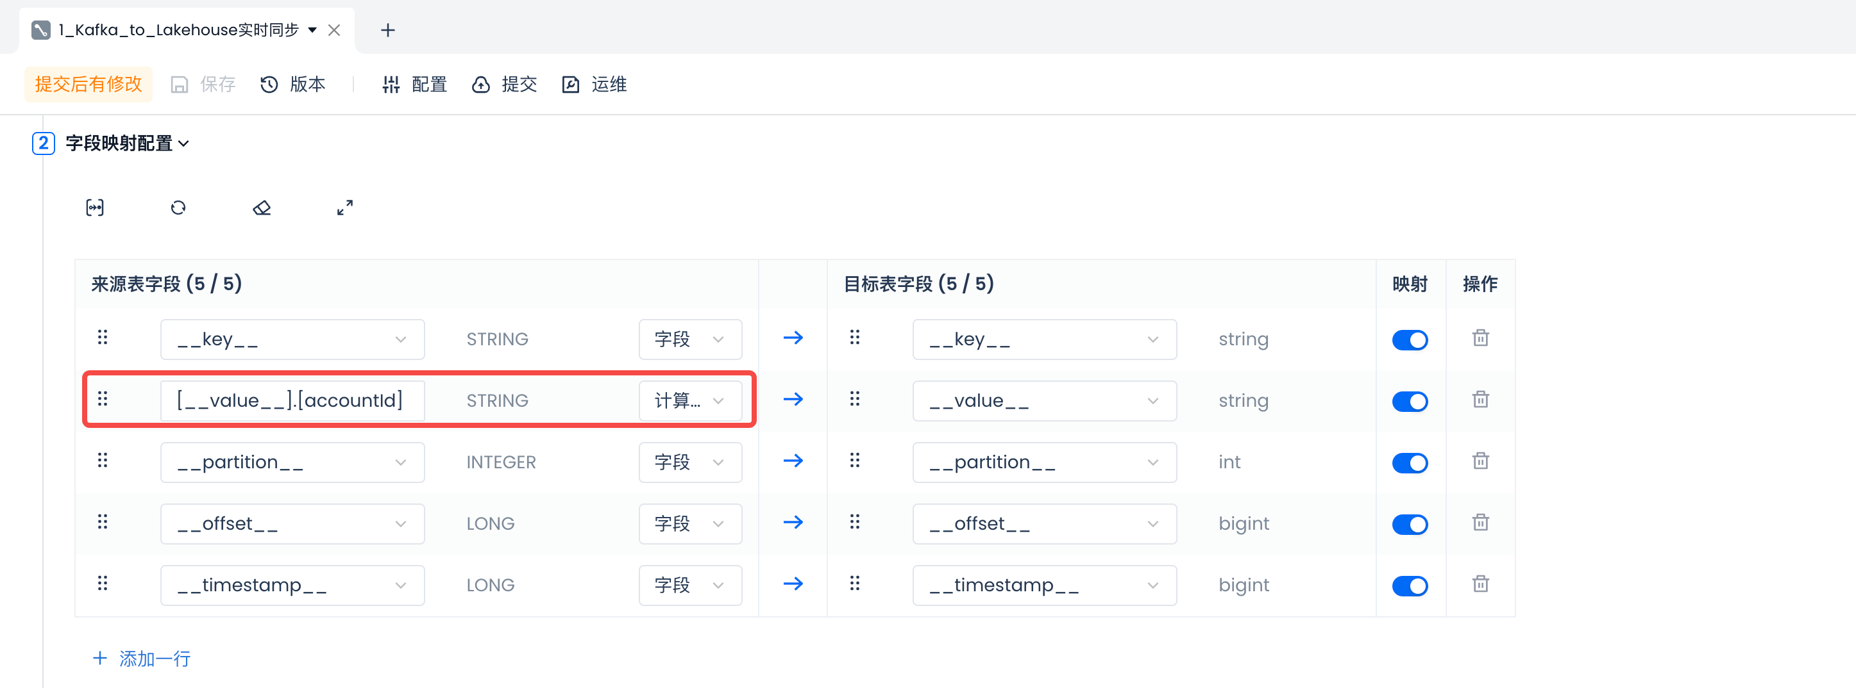The image size is (1856, 688).
Task: Click the refresh fields icon
Action: coord(178,208)
